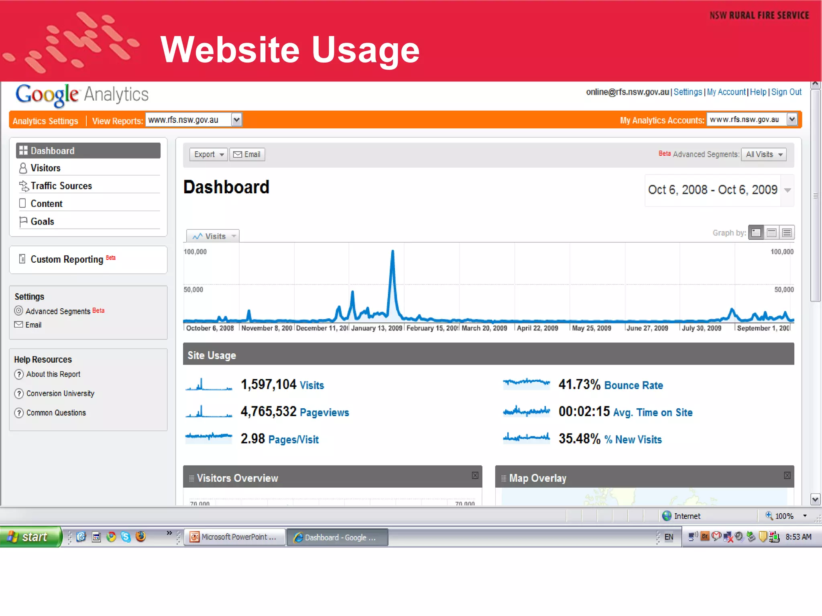This screenshot has height=616, width=822.
Task: Click the Visitors Overview drag handle icon
Action: coord(191,478)
